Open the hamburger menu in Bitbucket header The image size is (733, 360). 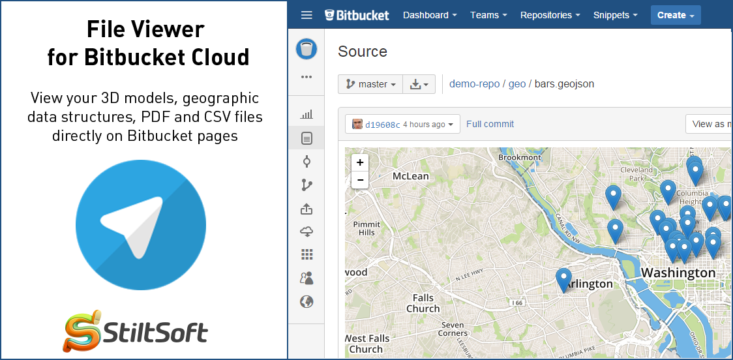point(307,15)
